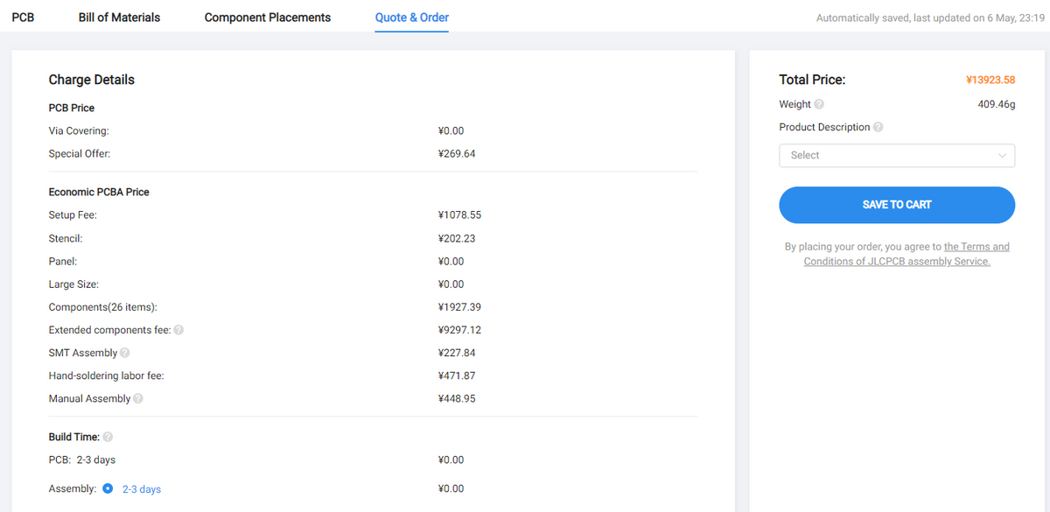
Task: Click the automatically saved status text
Action: 928,18
